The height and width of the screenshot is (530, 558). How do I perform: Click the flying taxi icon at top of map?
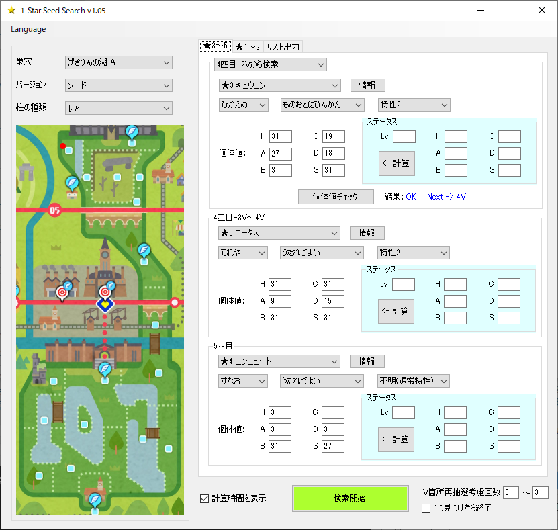tap(132, 132)
